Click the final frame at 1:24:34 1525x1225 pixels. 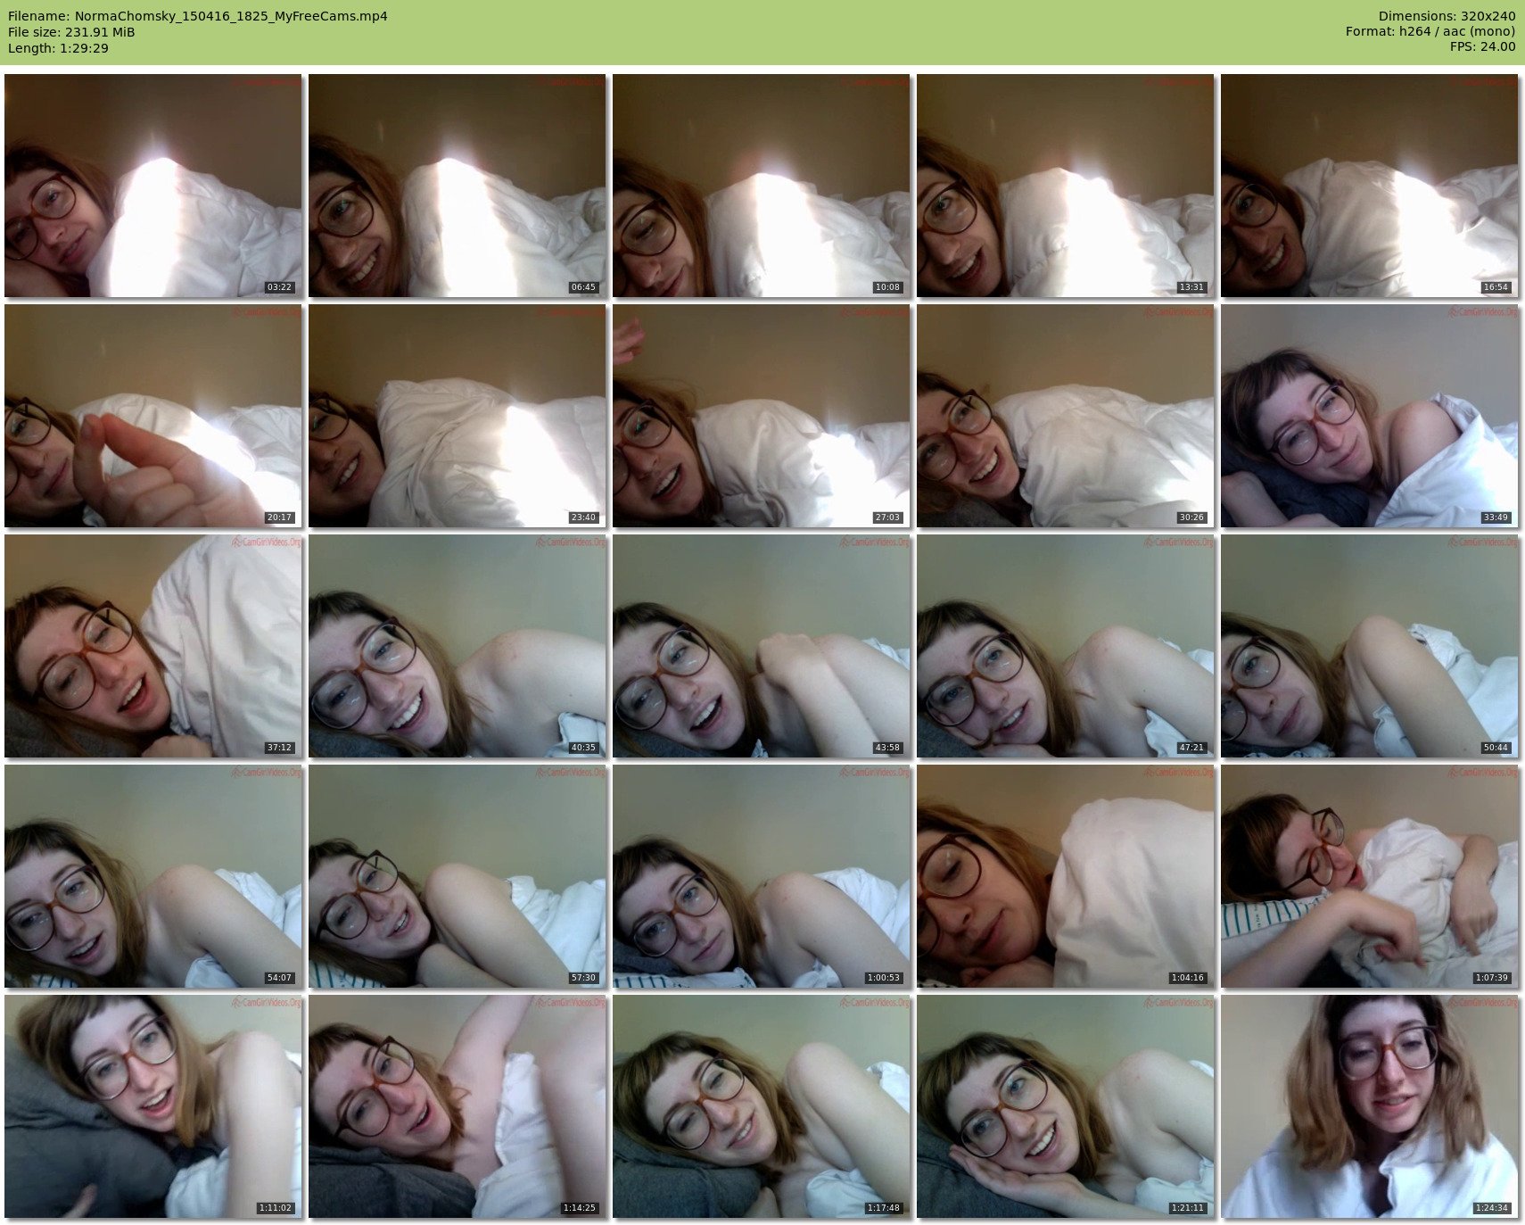pos(1369,1106)
